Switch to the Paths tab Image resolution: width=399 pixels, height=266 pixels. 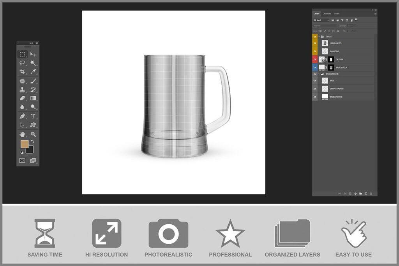[x=337, y=14]
